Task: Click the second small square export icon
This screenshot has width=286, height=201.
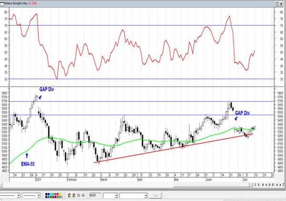Action: pyautogui.click(x=83, y=195)
